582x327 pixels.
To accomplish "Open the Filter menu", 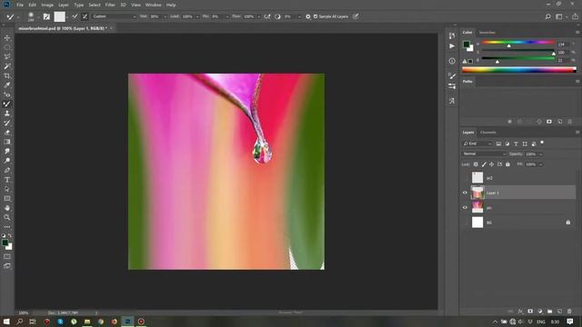I will pos(110,5).
